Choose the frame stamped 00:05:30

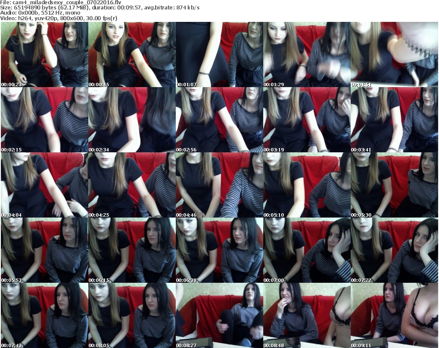pyautogui.click(x=394, y=185)
